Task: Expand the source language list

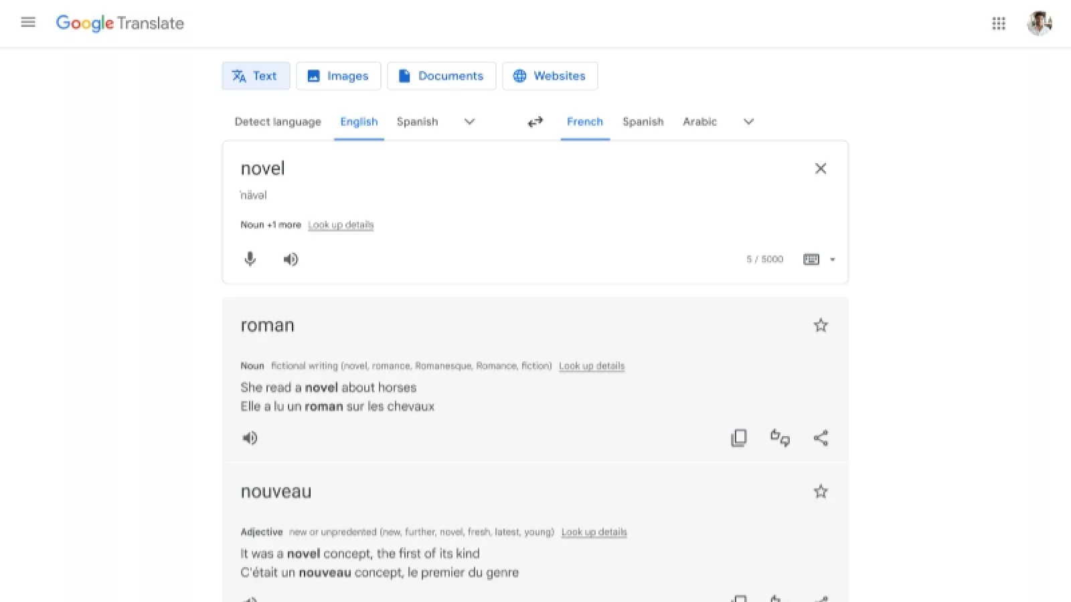Action: pyautogui.click(x=469, y=122)
